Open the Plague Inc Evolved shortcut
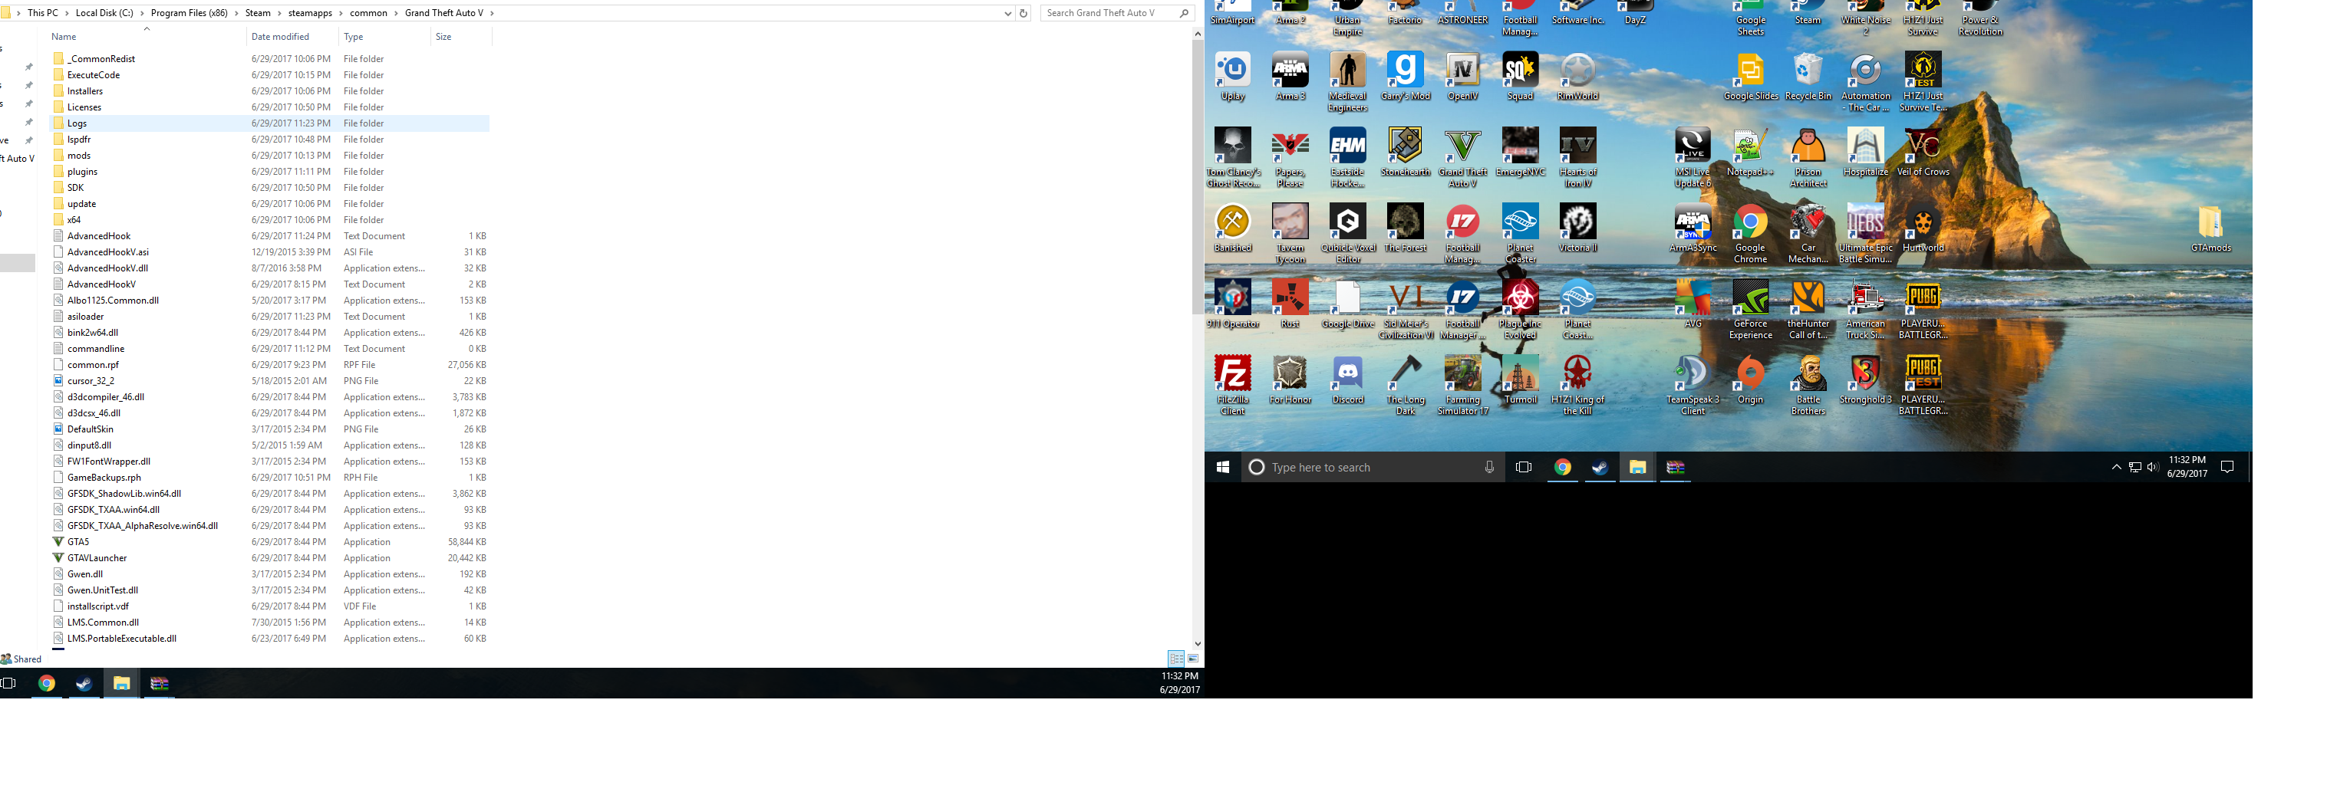This screenshot has width=2337, height=805. (1521, 310)
